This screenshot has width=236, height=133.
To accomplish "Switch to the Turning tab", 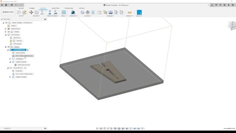I will pos(32,8).
